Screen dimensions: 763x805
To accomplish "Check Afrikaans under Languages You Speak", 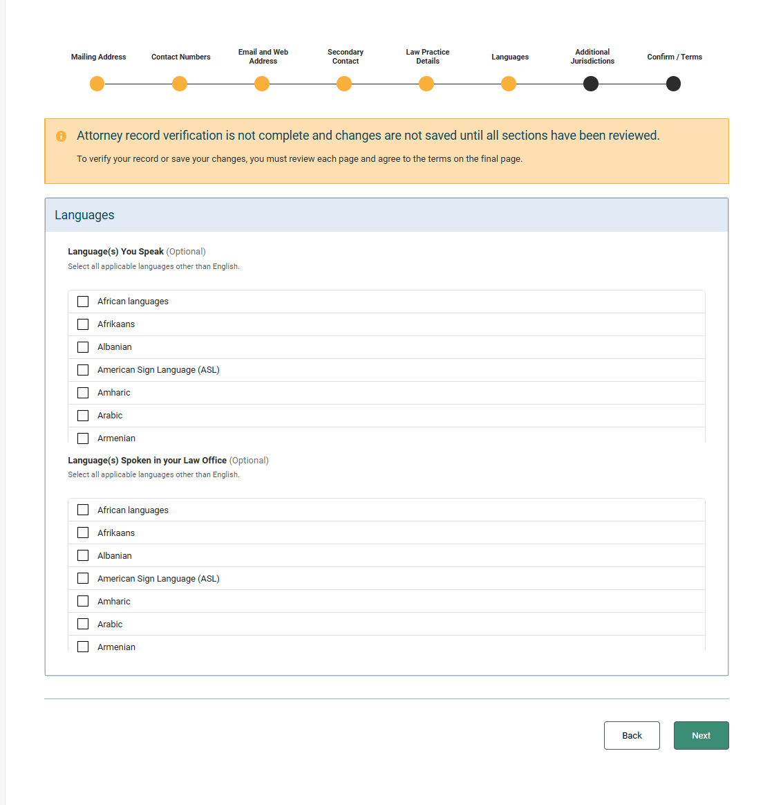I will pos(83,324).
